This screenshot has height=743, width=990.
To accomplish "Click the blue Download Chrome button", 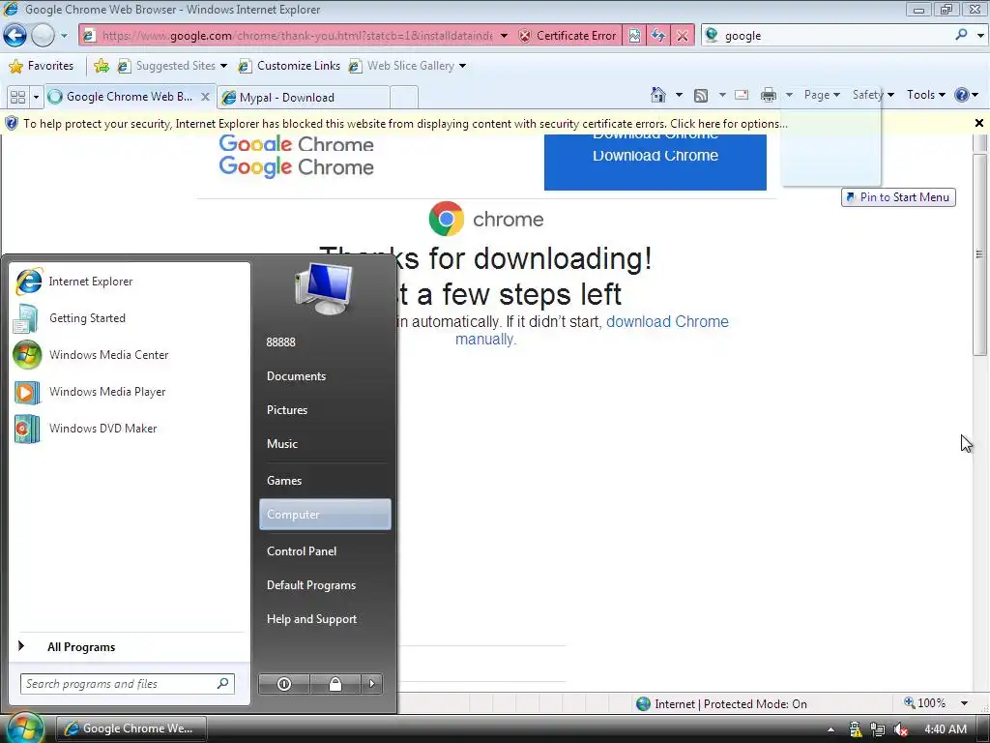I will click(x=655, y=162).
